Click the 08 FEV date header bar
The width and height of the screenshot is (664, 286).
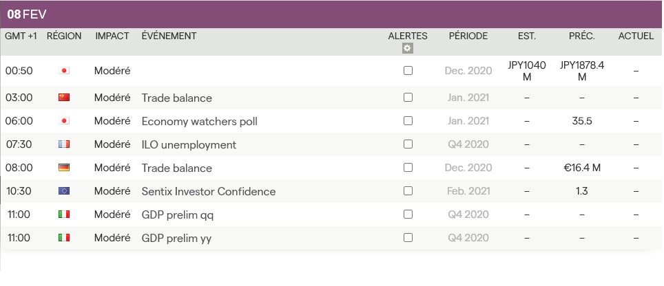(x=331, y=14)
